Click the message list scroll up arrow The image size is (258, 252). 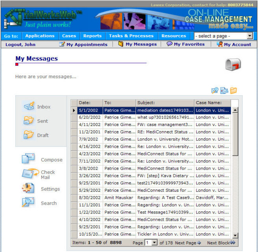pos(235,110)
